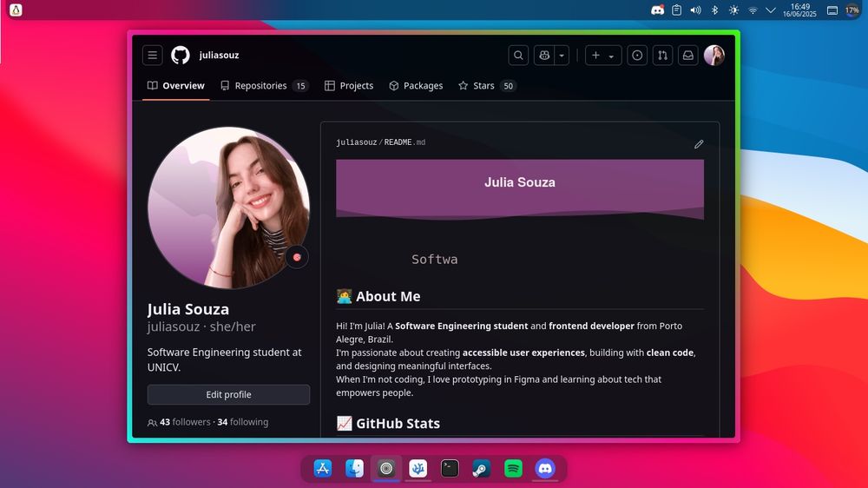Launch the Terminal from the dock
Screen dimensions: 868x488
pyautogui.click(x=450, y=469)
